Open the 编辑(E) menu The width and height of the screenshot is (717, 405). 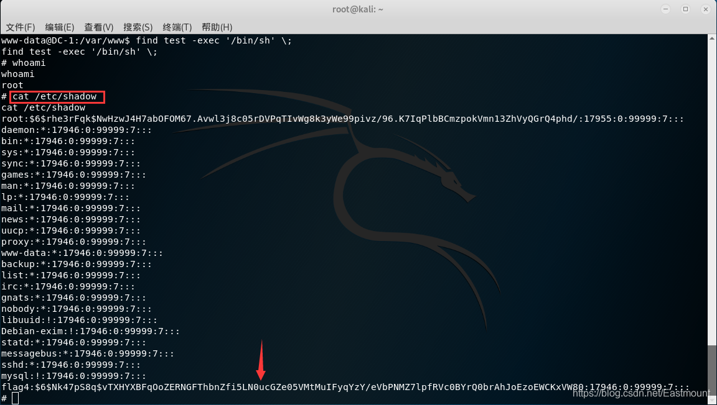click(60, 27)
